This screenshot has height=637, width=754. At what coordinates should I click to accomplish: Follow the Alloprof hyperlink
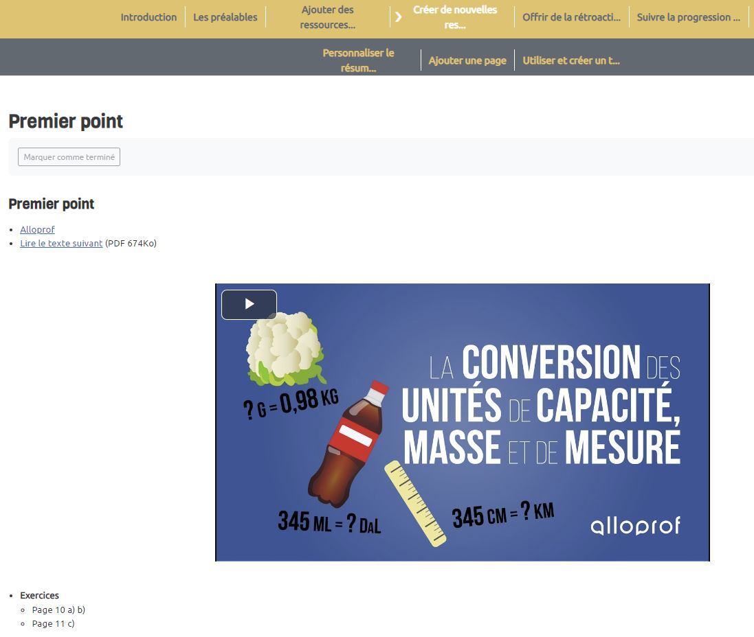coord(37,229)
